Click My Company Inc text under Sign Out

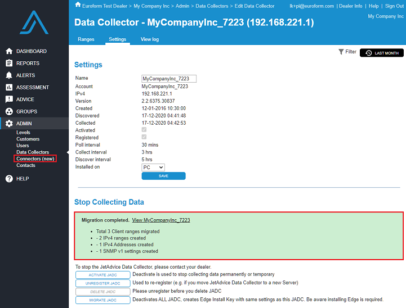386,16
